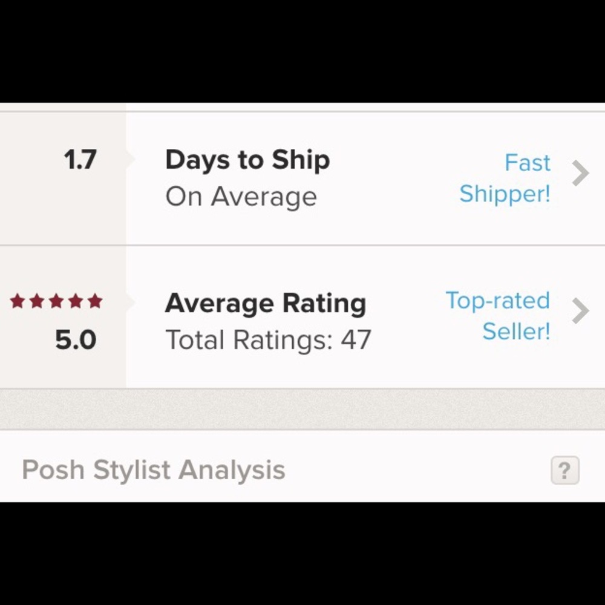Open the Fast Shipper! link
This screenshot has height=605, width=605.
(505, 178)
